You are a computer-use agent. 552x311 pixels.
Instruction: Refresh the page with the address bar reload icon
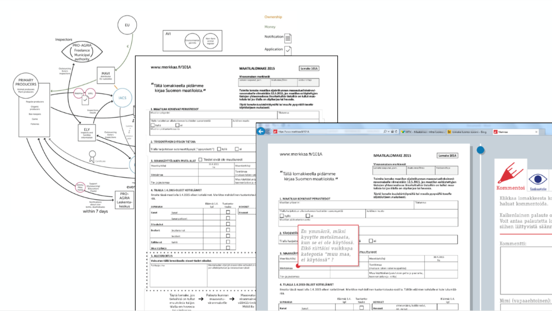(x=396, y=132)
